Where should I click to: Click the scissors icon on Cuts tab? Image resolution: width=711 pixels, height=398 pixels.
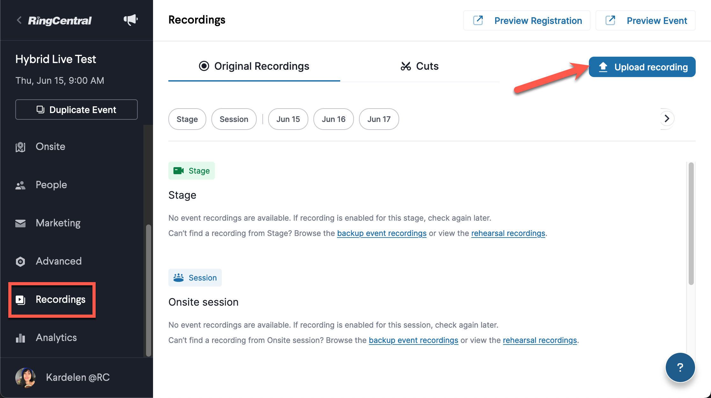[406, 66]
